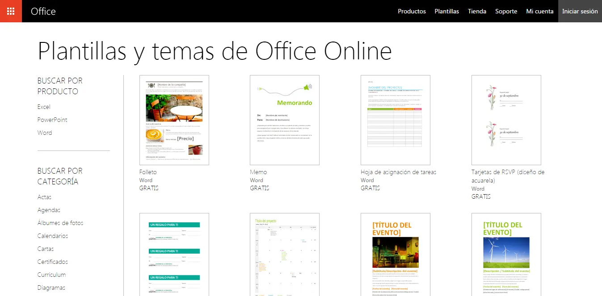Click 'GRATIS' under Tarjetas de RSVP
602x296 pixels.
point(481,196)
